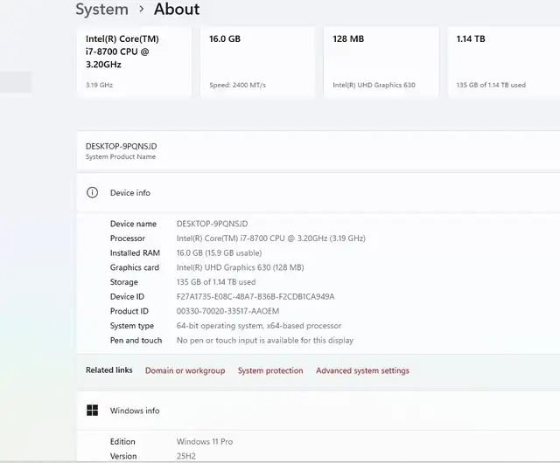Go back to System in breadcrumb
The height and width of the screenshot is (463, 560).
[x=101, y=9]
